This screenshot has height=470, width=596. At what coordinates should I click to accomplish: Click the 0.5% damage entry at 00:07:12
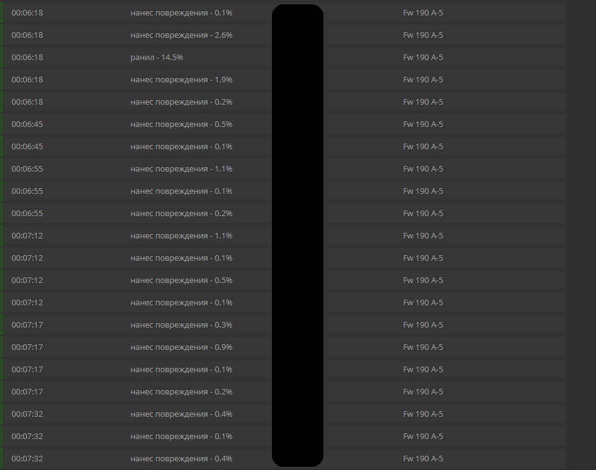point(283,281)
